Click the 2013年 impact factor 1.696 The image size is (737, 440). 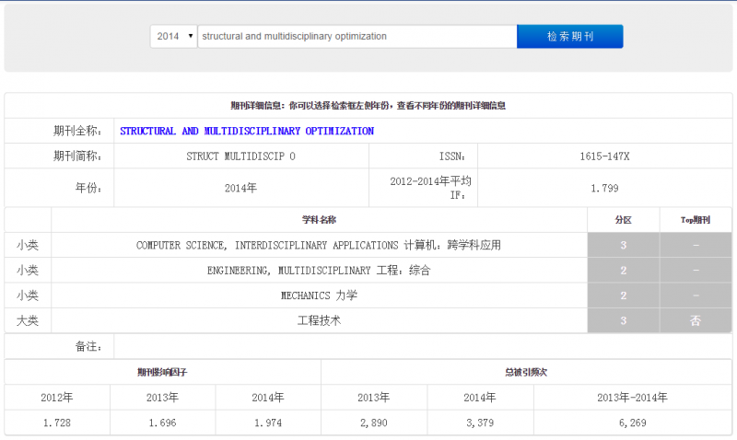tap(163, 423)
